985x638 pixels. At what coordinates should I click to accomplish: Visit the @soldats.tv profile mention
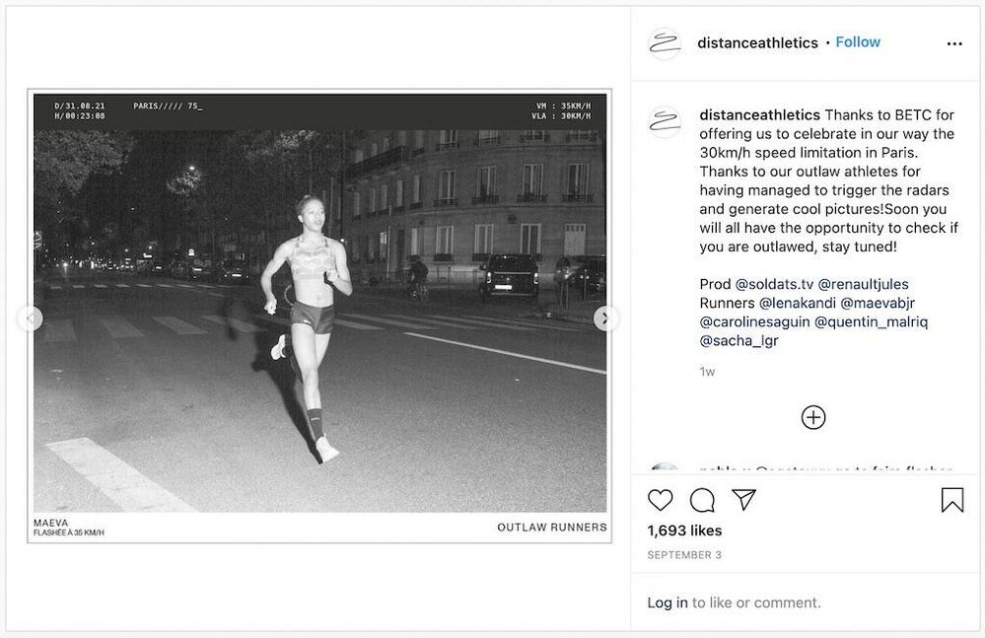pos(774,284)
